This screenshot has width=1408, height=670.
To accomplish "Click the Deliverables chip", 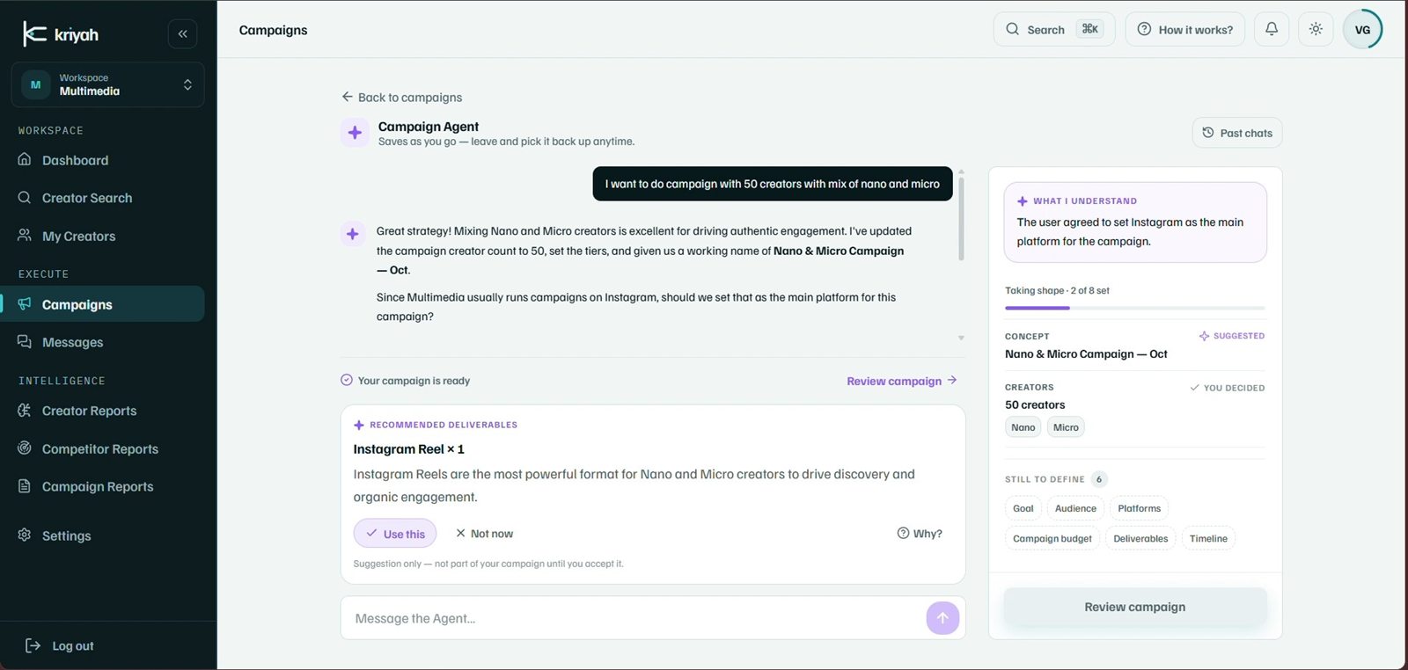I will click(x=1140, y=538).
